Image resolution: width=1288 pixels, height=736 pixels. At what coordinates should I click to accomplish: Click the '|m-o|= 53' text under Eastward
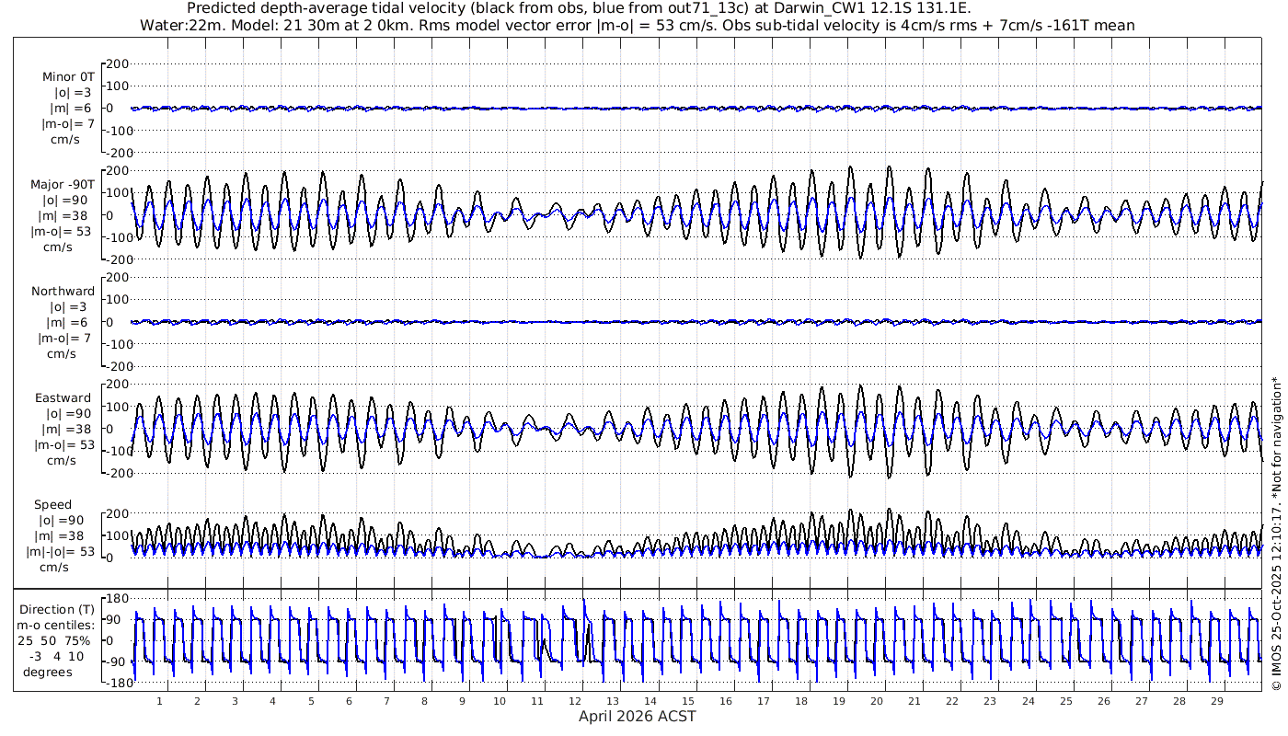(64, 445)
